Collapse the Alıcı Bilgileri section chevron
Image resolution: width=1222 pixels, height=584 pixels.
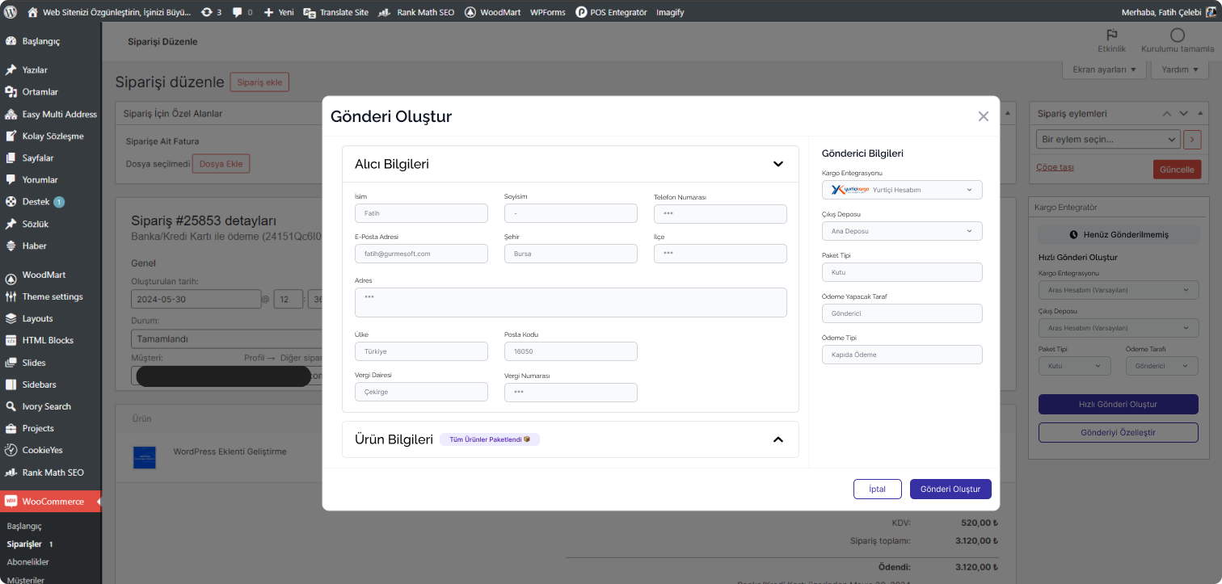click(x=778, y=164)
